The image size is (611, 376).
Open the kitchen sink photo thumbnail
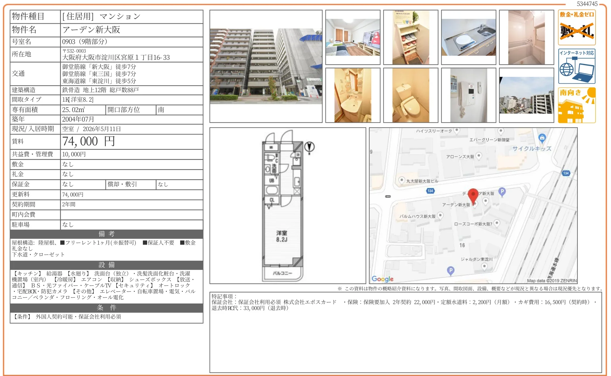click(468, 37)
